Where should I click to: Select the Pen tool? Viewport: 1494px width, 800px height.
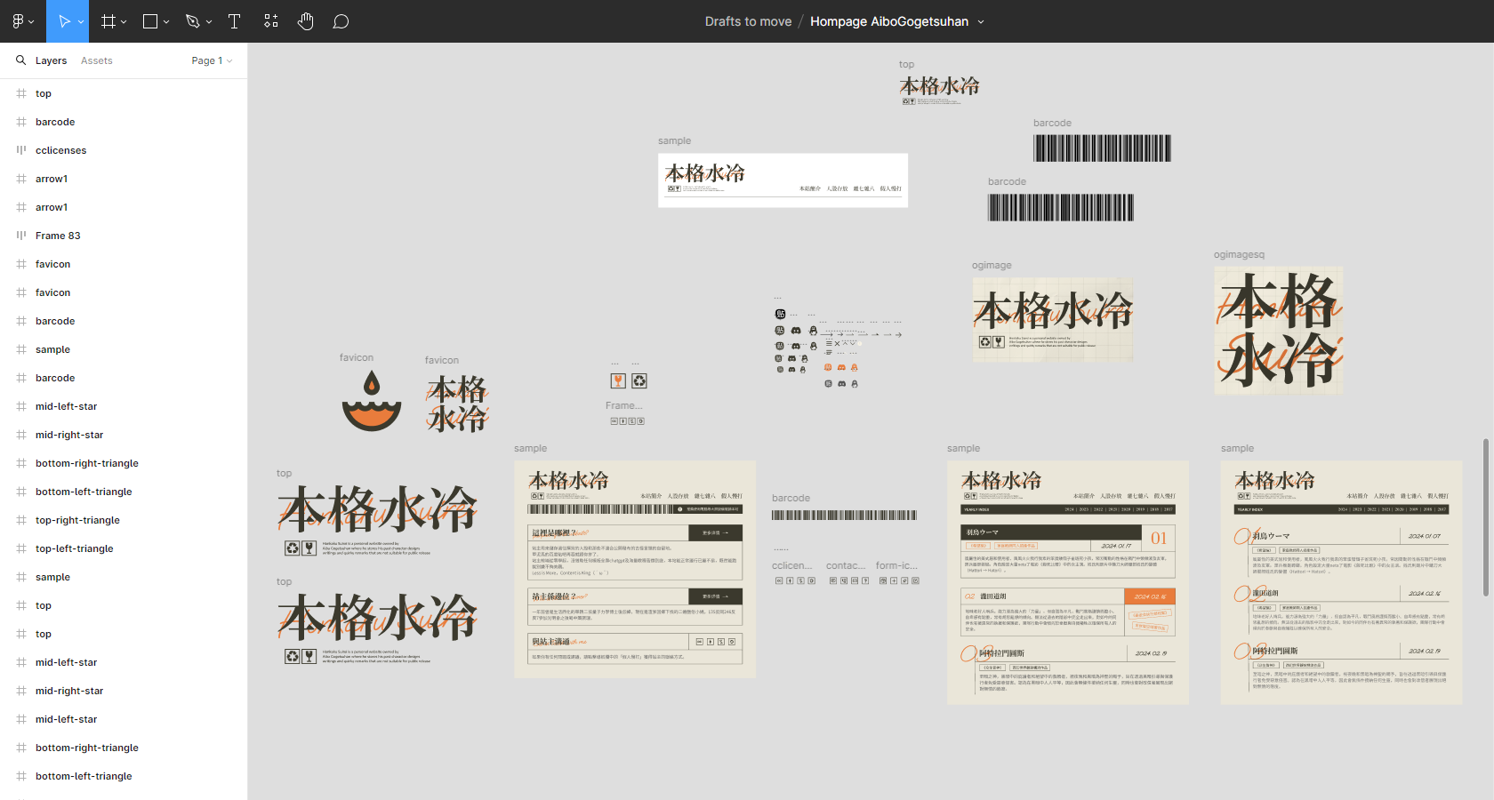pyautogui.click(x=193, y=21)
